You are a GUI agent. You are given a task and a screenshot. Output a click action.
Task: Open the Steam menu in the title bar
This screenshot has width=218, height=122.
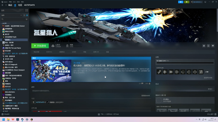5,2
